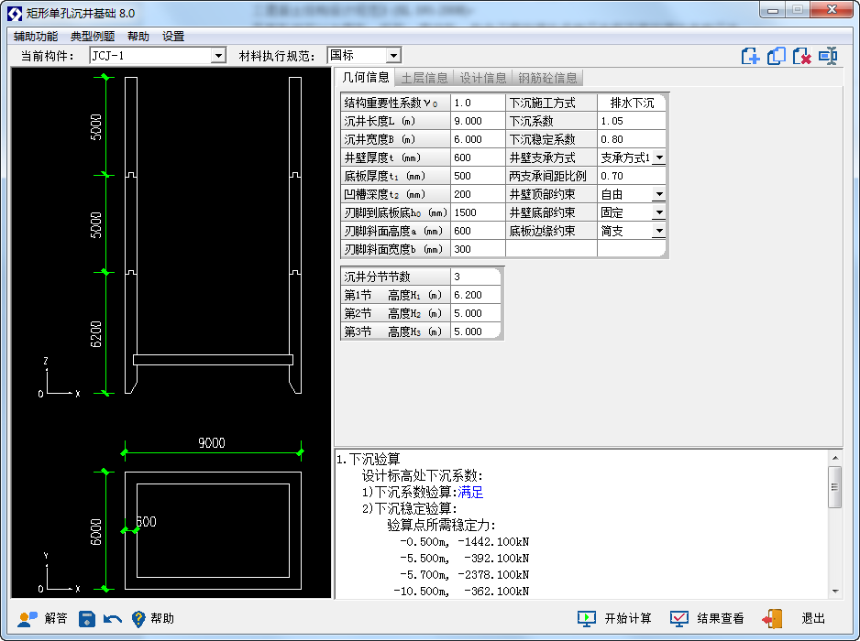Open the 设置 menu
Screen dimensions: 860x641
173,36
